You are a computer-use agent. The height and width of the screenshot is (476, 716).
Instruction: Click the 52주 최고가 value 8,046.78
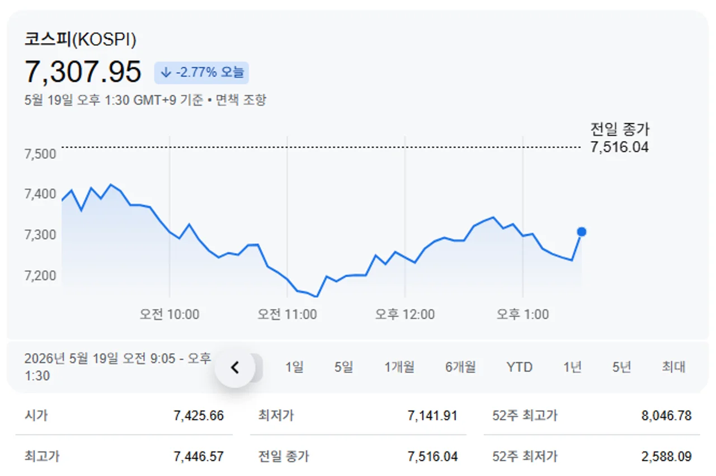666,416
